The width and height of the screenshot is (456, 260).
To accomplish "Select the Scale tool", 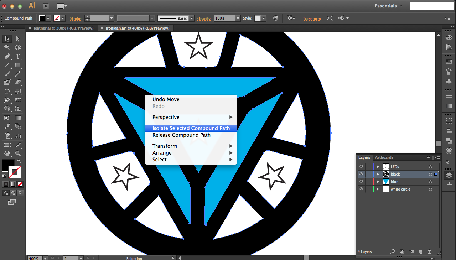I will tap(18, 92).
